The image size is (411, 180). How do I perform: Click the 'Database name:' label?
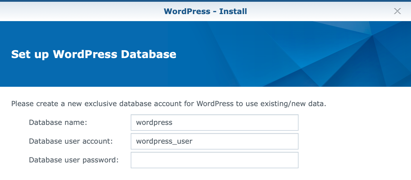coord(58,123)
